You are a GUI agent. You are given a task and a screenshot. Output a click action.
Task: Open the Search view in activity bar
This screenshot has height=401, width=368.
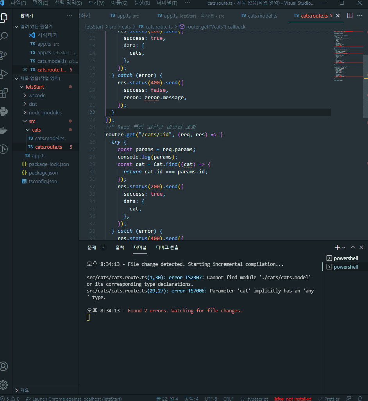point(4,36)
